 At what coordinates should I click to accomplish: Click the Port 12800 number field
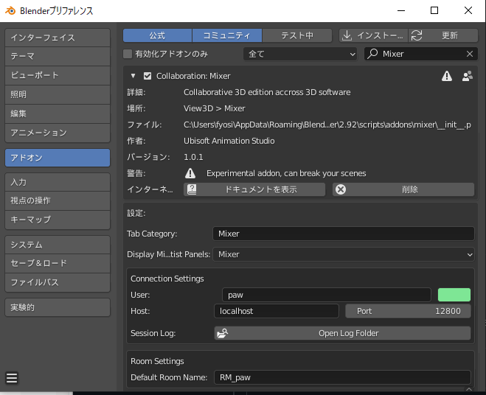[x=409, y=311]
